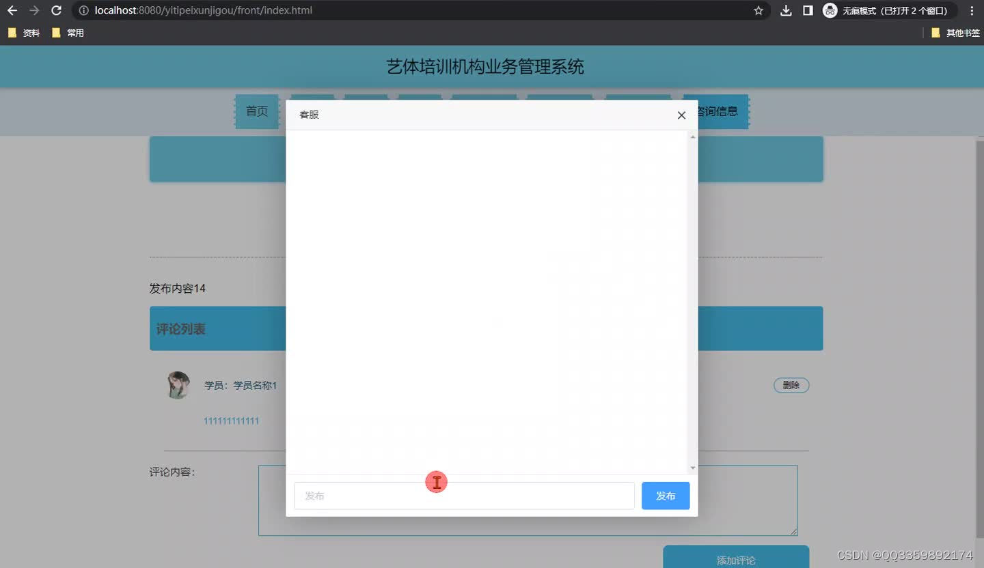
Task: Click the comment text 111111111111
Action: coord(231,421)
